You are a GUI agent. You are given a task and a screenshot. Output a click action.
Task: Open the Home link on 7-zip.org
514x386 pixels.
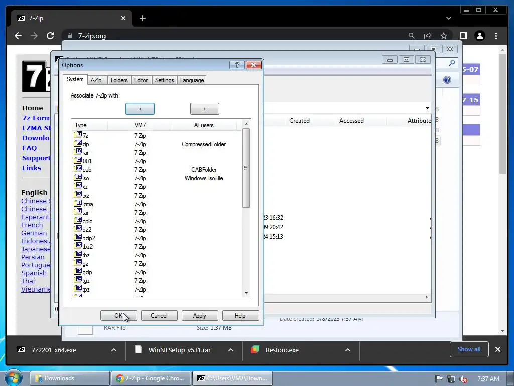33,108
